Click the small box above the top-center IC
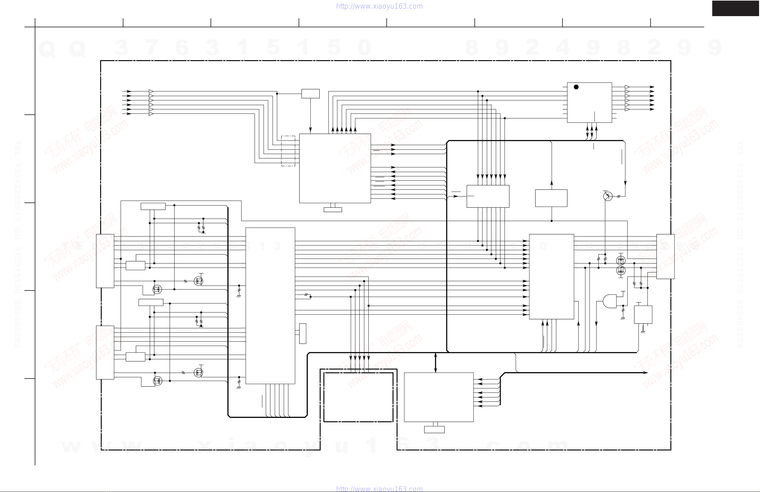The height and width of the screenshot is (492, 760). pos(310,94)
